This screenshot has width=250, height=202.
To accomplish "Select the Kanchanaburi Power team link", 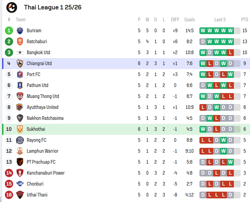I will coord(46,173).
